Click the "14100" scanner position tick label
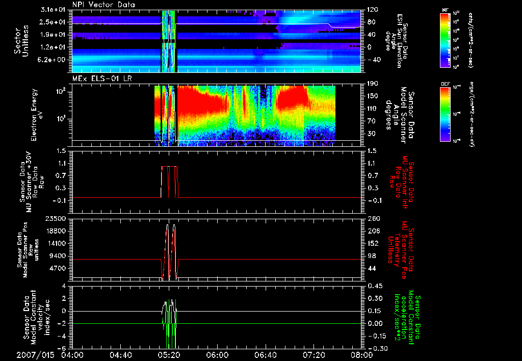The height and width of the screenshot is (361, 522). pos(57,243)
